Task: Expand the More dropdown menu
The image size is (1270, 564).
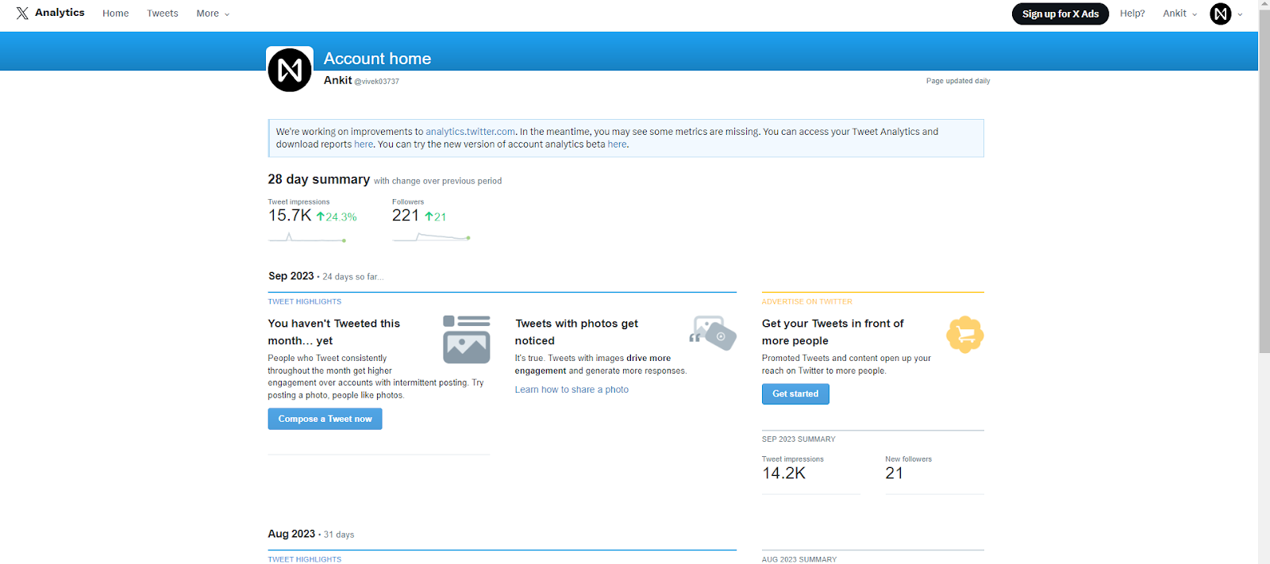Action: coord(213,13)
